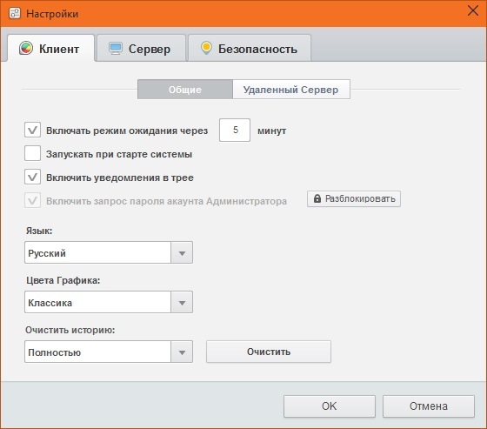
Task: Confirm settings with OK button
Action: tap(330, 406)
